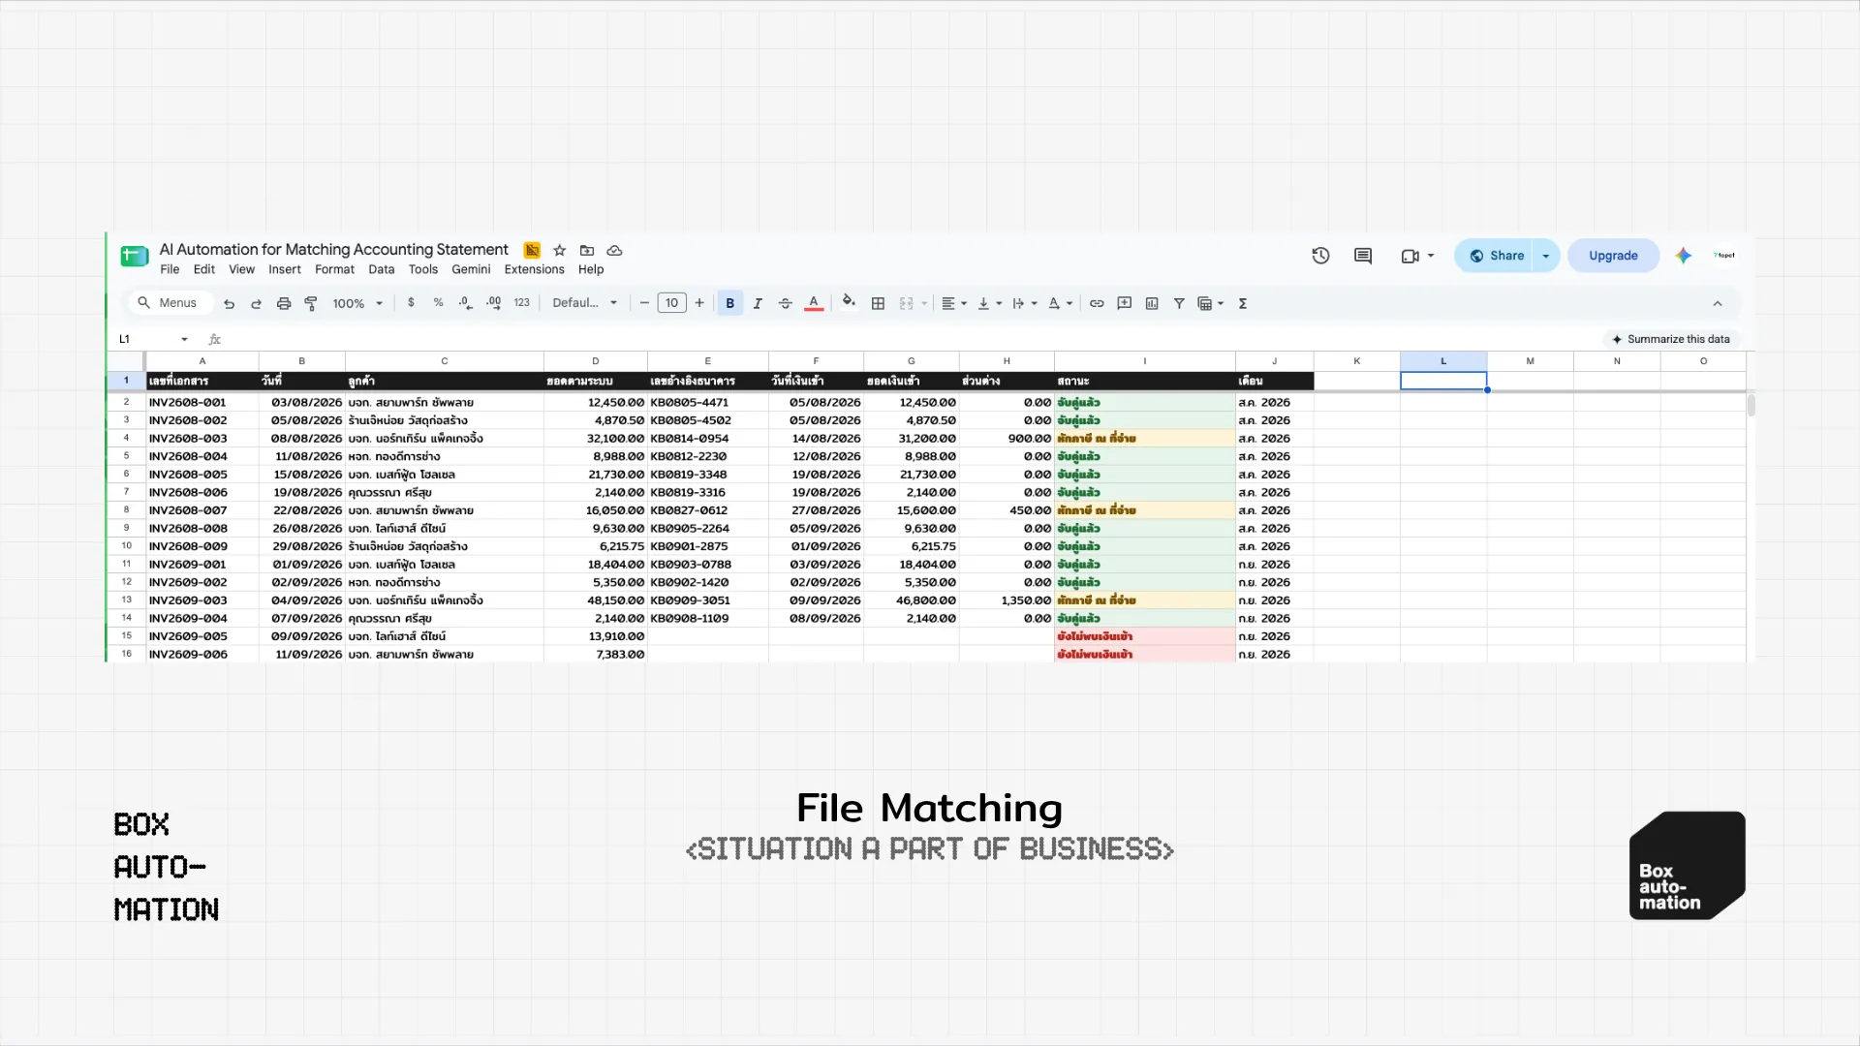Insert a link
The width and height of the screenshot is (1860, 1046).
click(1097, 303)
